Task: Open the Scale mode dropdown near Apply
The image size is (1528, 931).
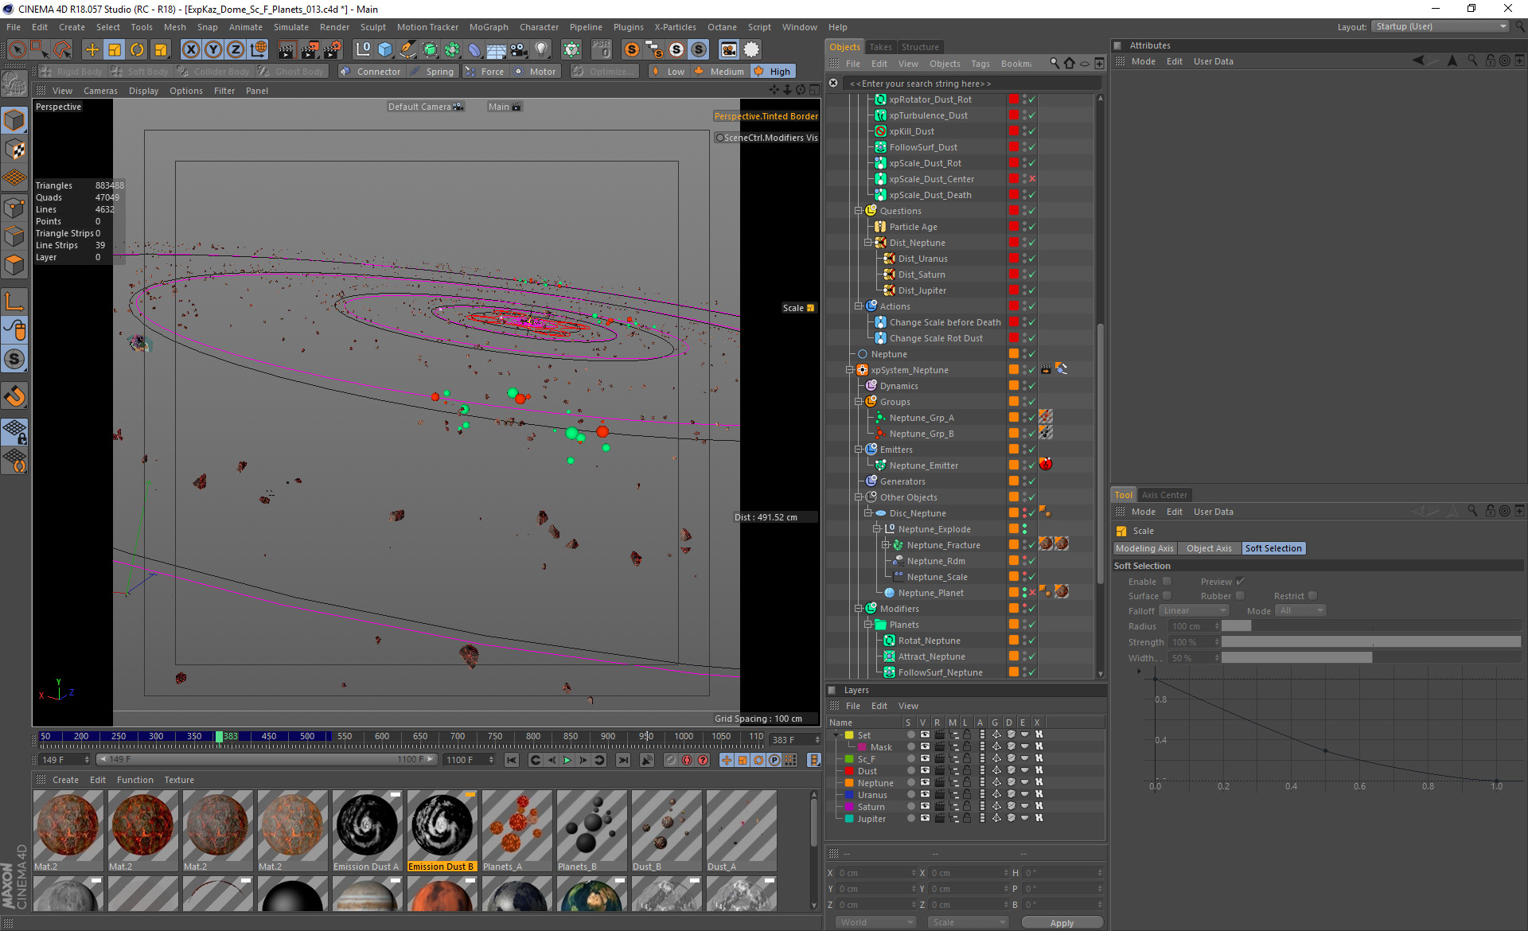Action: click(969, 922)
